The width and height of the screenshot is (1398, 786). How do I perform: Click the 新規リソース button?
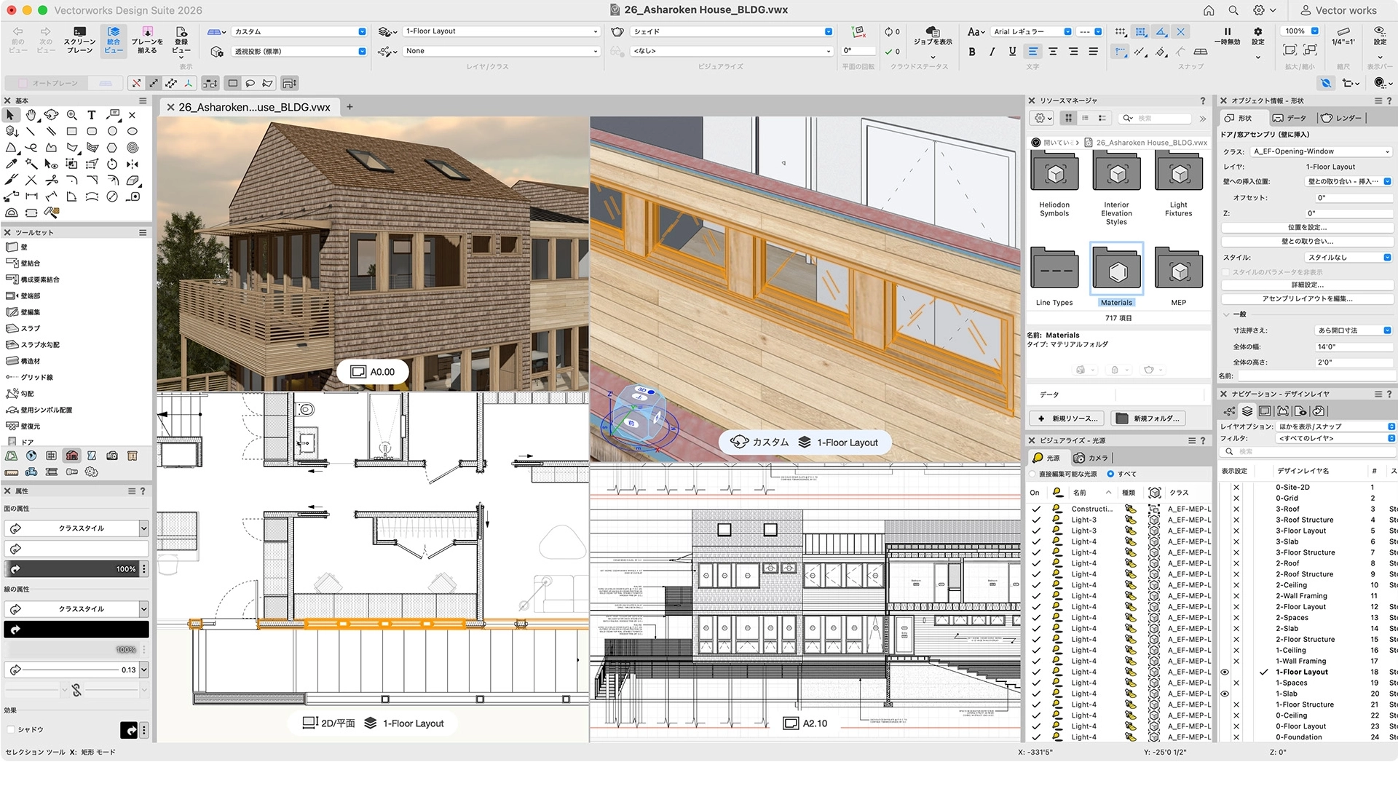[1066, 418]
